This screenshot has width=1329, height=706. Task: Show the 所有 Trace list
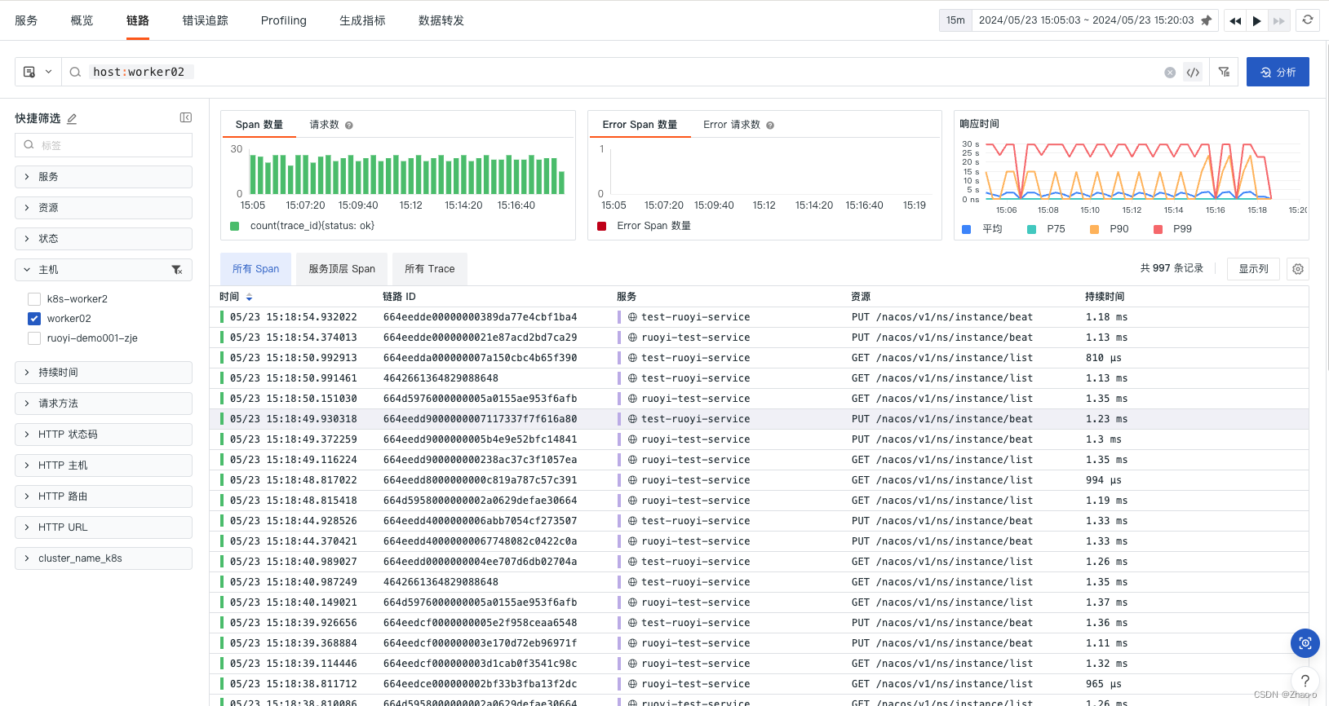tap(430, 269)
